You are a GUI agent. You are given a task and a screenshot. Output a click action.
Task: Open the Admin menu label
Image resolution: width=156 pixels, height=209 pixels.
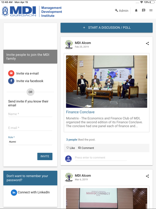click(123, 11)
